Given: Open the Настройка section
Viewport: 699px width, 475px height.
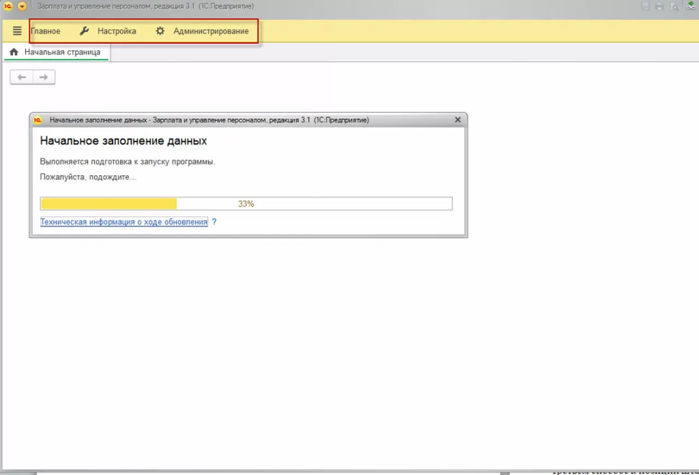Looking at the screenshot, I should tap(108, 31).
